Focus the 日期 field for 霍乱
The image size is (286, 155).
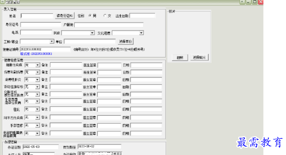coord(146,109)
